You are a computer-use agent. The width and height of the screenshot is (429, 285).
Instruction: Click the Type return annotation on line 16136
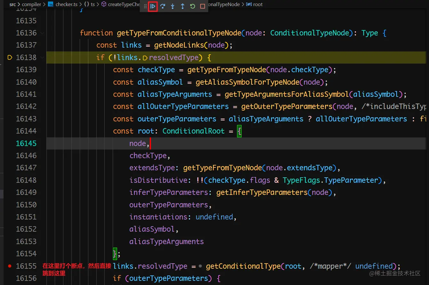click(x=370, y=33)
